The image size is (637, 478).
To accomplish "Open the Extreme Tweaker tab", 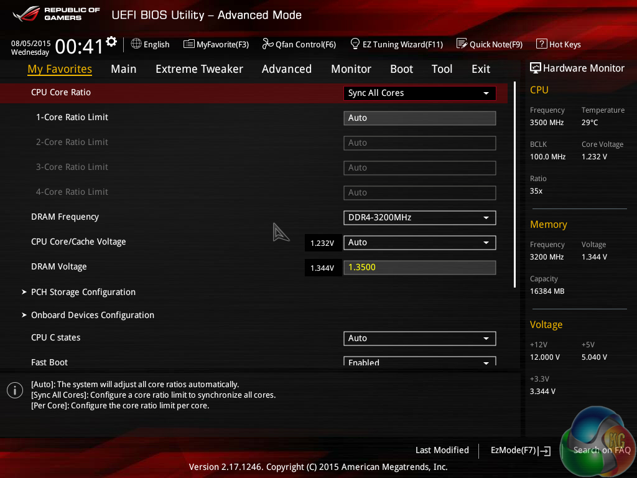I will pos(199,69).
